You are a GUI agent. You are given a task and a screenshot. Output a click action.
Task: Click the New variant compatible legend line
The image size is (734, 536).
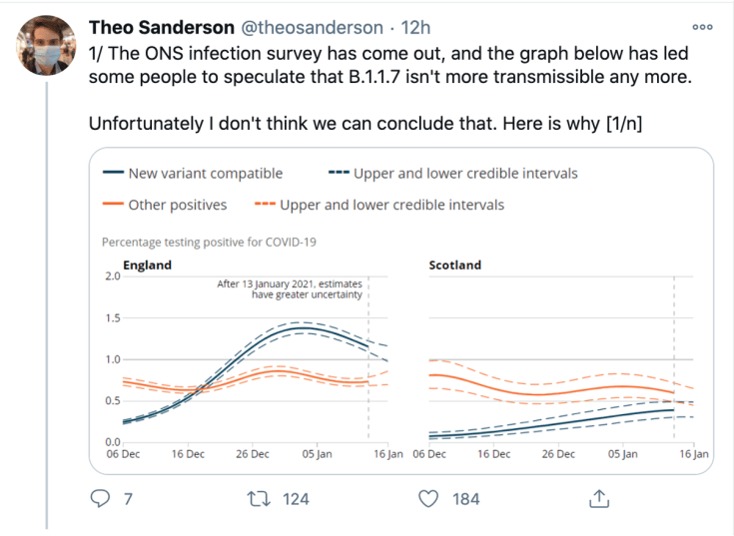(x=113, y=174)
